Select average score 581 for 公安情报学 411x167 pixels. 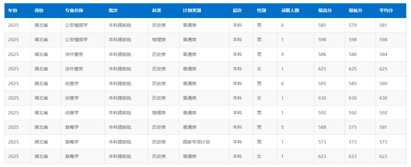(383, 25)
